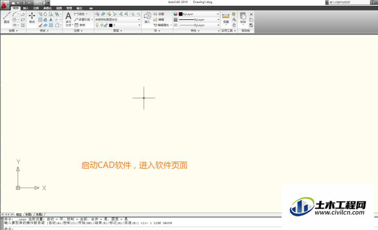The height and width of the screenshot is (230, 378).
Task: Click the Cut scissors icon in clipboard
Action: 251,14
